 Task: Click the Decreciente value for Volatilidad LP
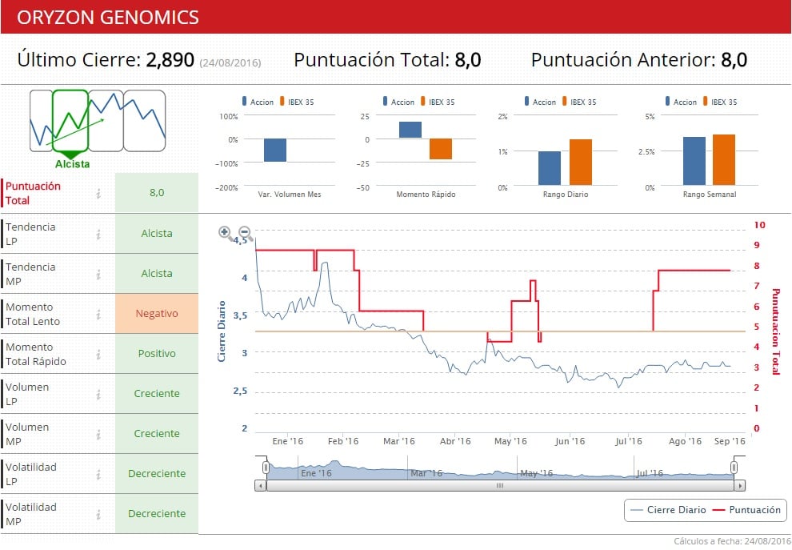click(x=157, y=473)
